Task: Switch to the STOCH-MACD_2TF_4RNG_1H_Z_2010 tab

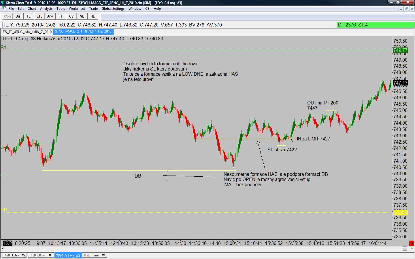Action: point(83,32)
